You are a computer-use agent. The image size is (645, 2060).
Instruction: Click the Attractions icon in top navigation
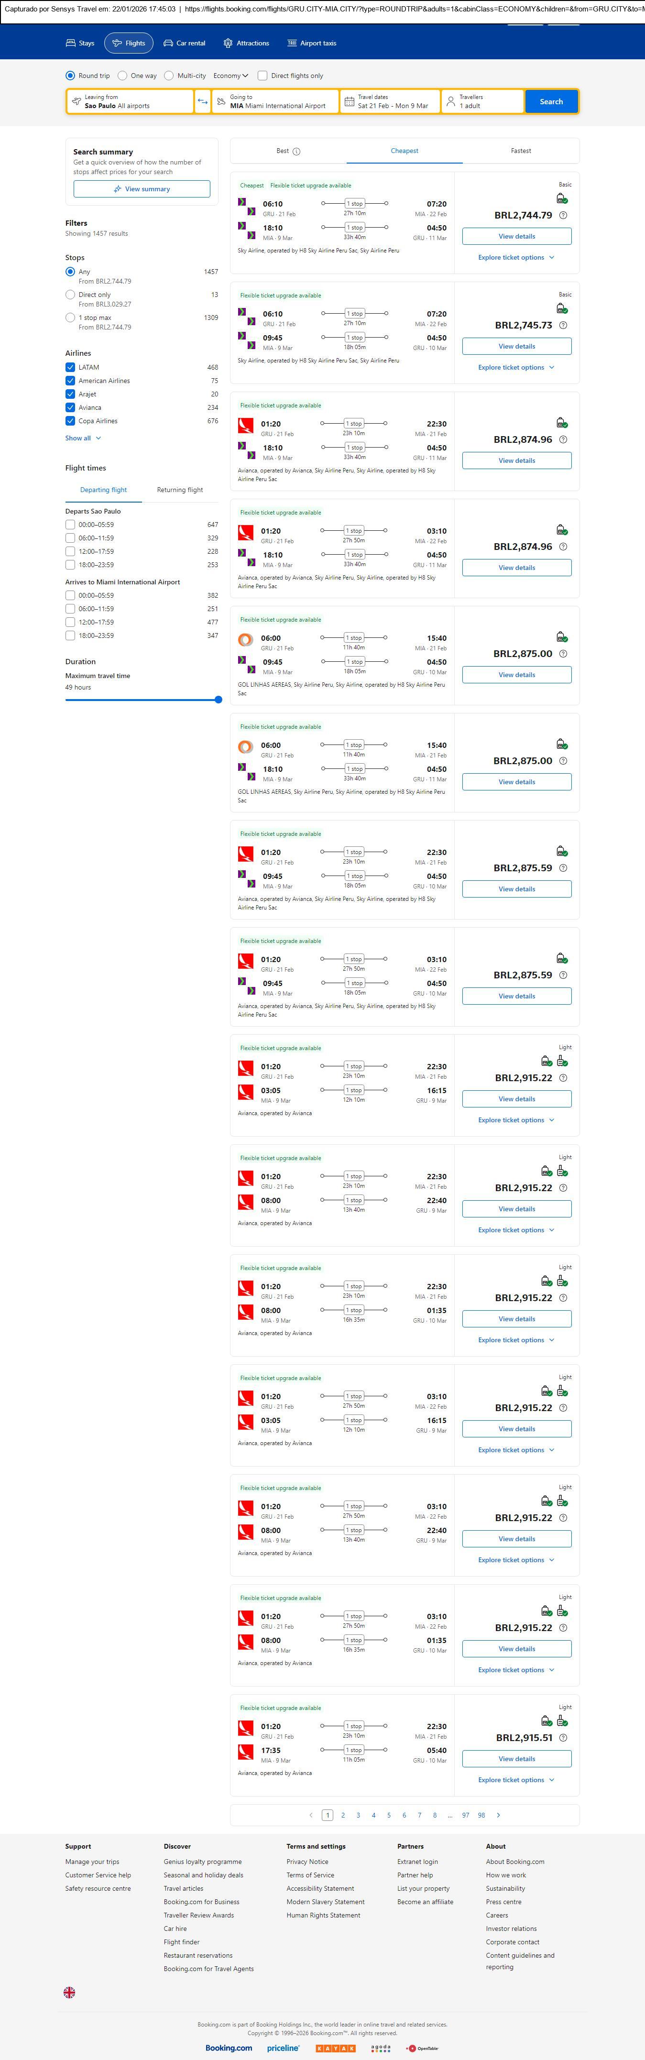point(228,43)
